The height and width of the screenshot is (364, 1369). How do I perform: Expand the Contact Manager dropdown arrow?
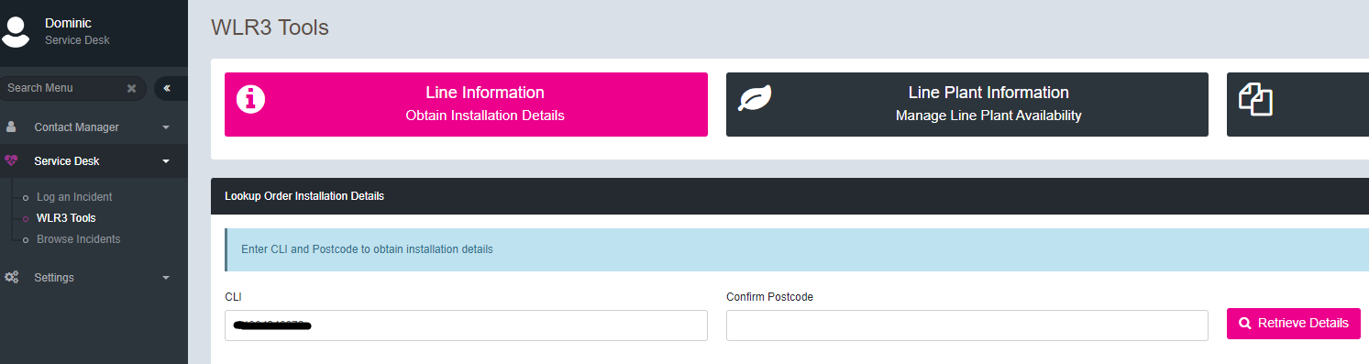pos(166,127)
